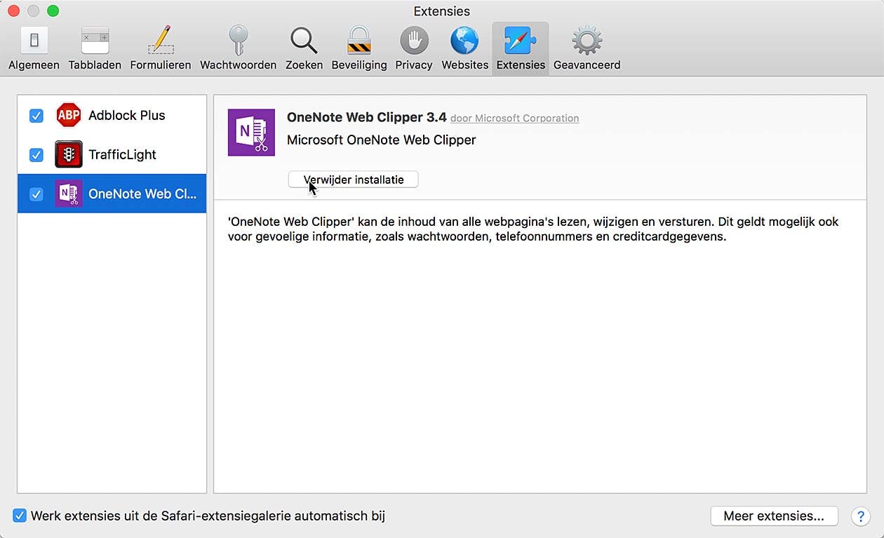Screen dimensions: 884x538
Task: Open the Beveiliging padlock pane
Action: click(359, 49)
